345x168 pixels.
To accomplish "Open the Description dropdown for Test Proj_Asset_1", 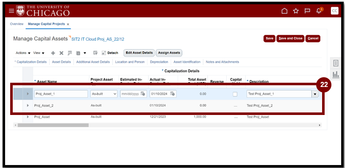I will coord(315,94).
